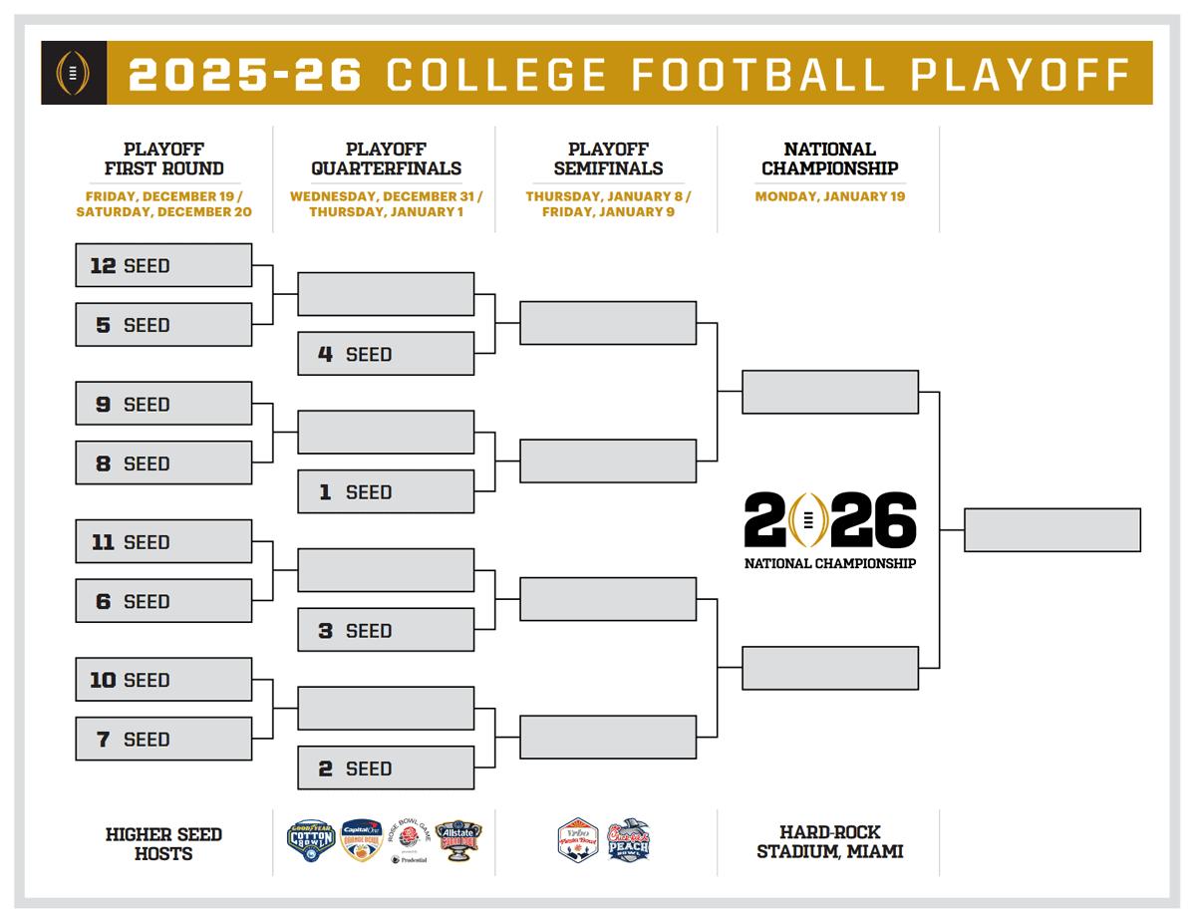Click the College Football Playoff logo

click(x=73, y=73)
